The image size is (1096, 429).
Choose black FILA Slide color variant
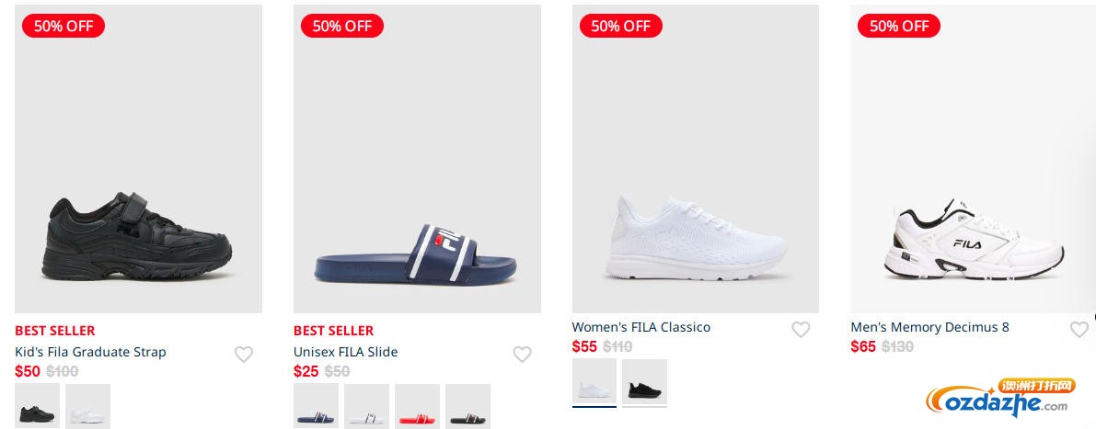pos(468,406)
